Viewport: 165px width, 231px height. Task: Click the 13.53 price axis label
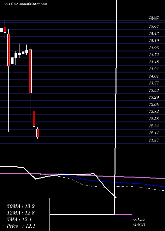(154, 90)
